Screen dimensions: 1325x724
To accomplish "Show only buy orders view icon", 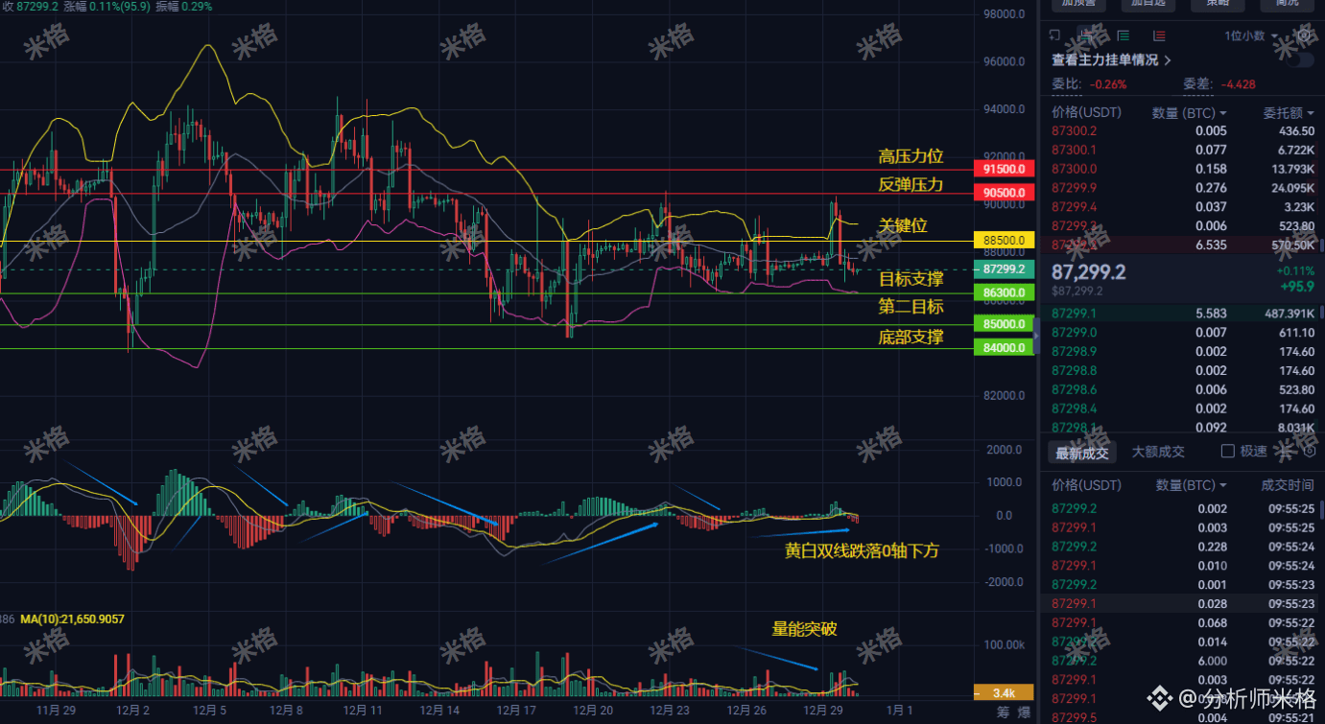I will 1124,36.
